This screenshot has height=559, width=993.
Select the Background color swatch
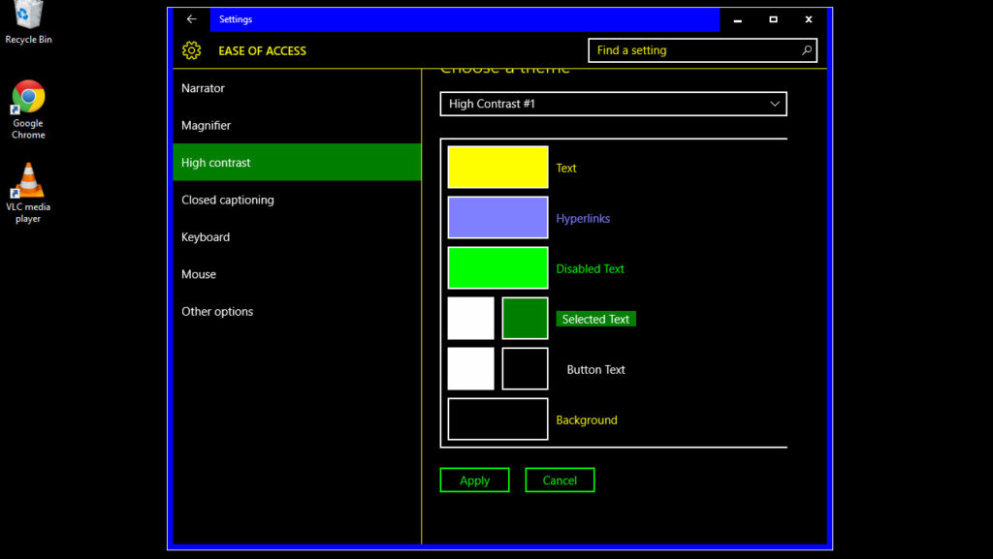(x=497, y=419)
